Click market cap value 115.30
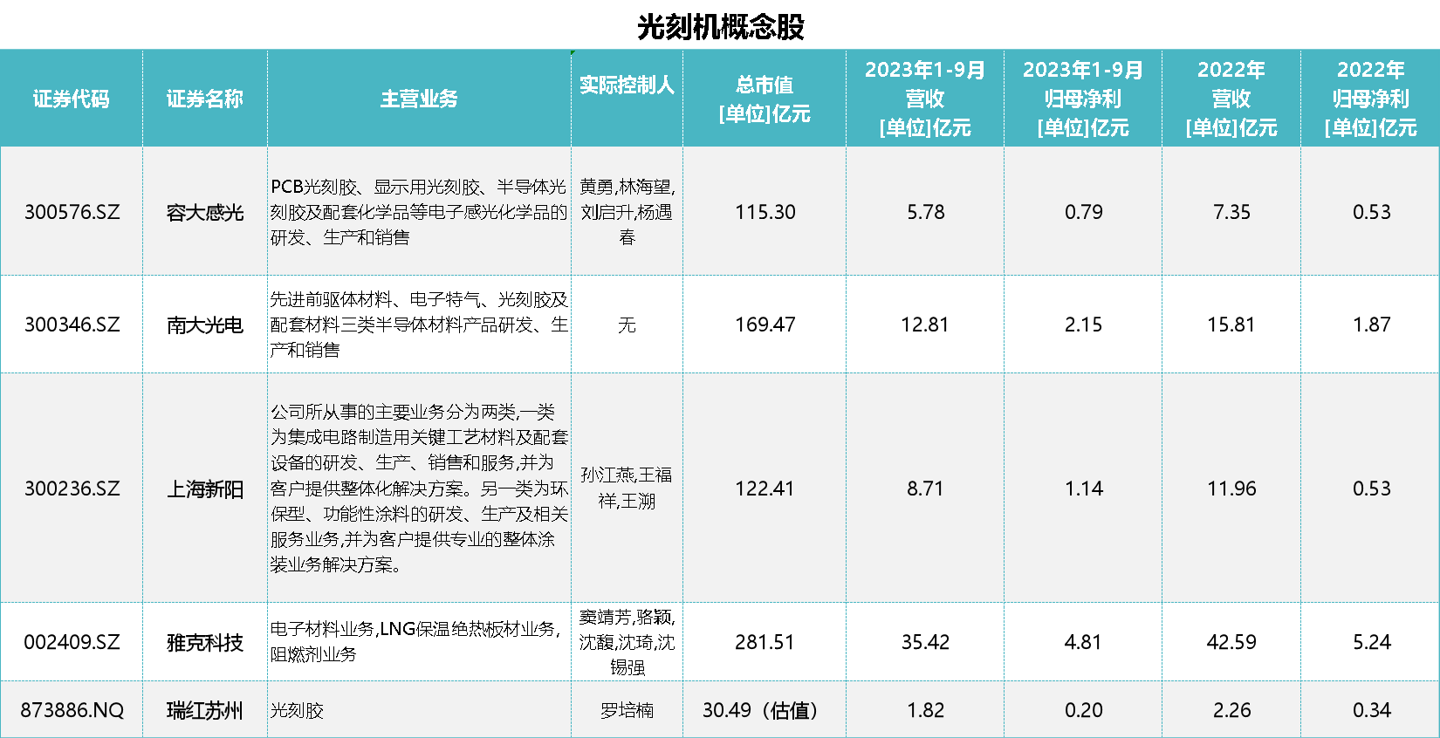Viewport: 1440px width, 738px height. [765, 212]
